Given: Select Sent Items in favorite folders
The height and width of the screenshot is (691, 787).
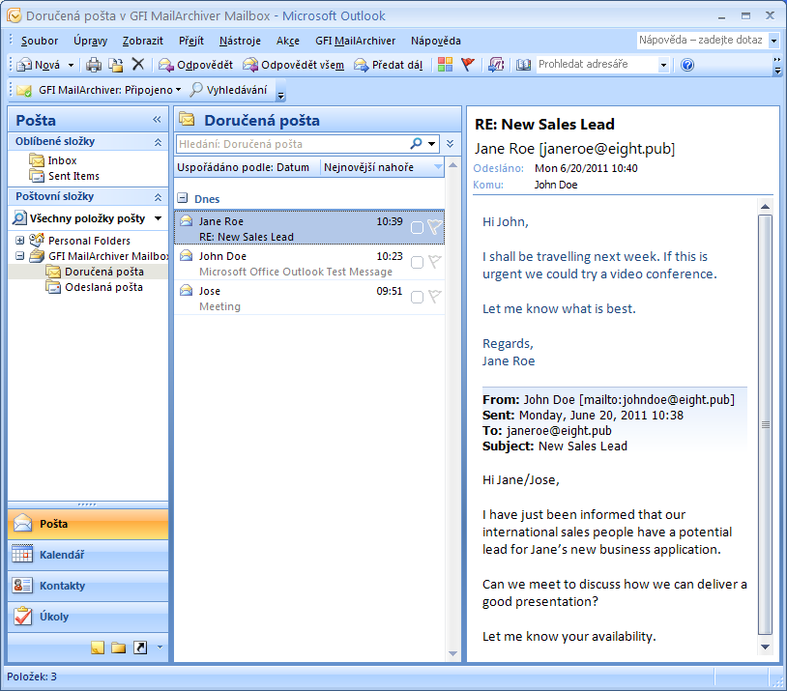Looking at the screenshot, I should [73, 176].
